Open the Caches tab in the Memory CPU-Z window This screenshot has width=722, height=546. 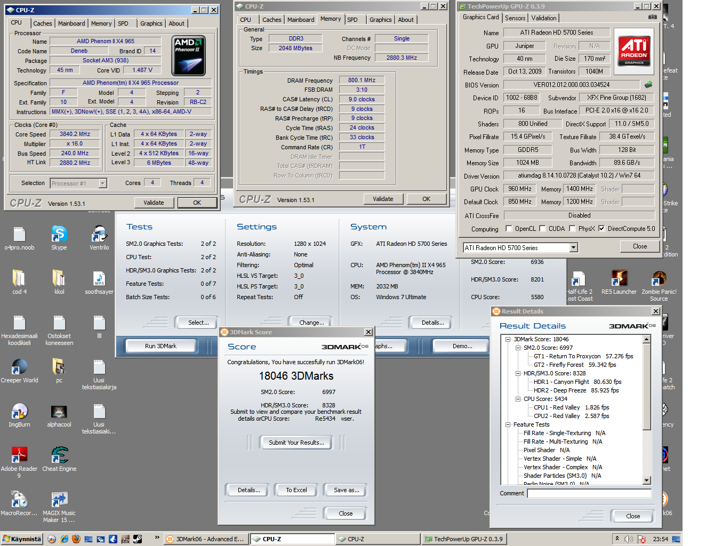click(271, 20)
